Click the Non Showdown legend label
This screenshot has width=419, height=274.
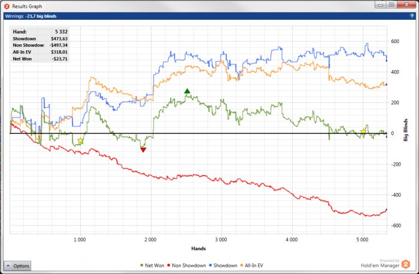pos(189,266)
